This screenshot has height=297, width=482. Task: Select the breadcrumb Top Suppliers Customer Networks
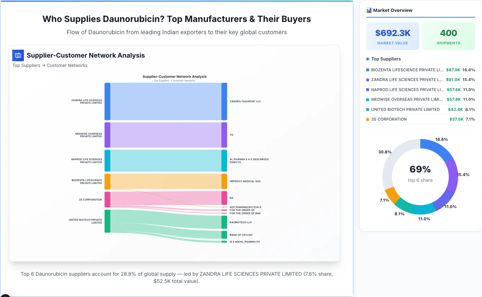pyautogui.click(x=50, y=65)
